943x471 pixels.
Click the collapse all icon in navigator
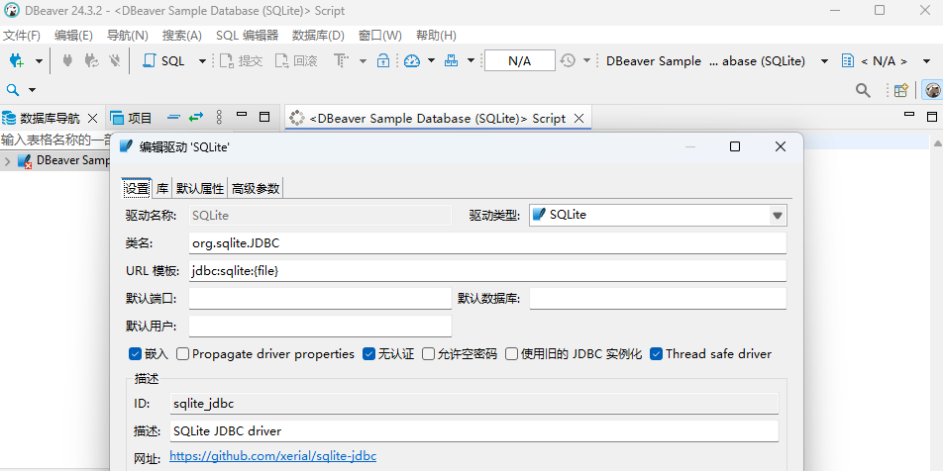173,118
